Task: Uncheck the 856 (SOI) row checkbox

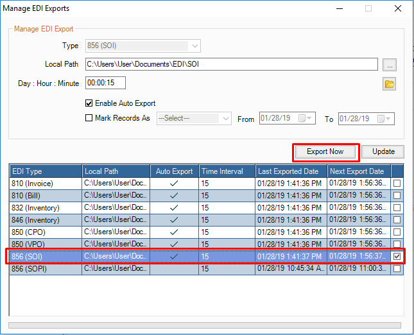Action: 397,256
